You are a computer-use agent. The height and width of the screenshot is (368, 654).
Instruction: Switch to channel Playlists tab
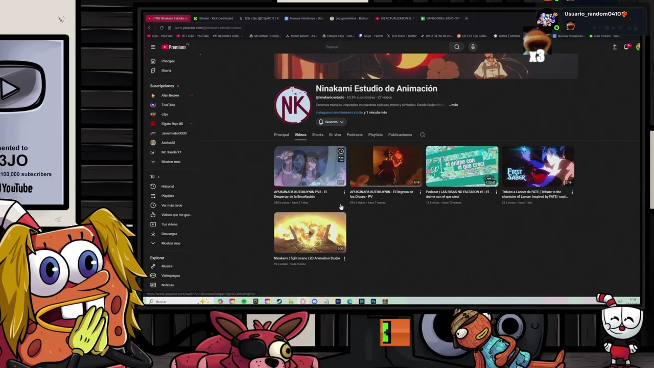[376, 135]
